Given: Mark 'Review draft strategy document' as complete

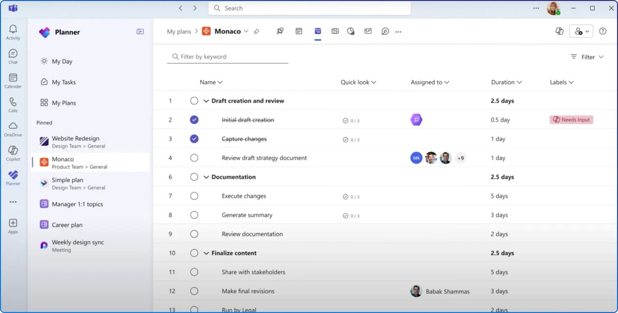Looking at the screenshot, I should pyautogui.click(x=194, y=157).
